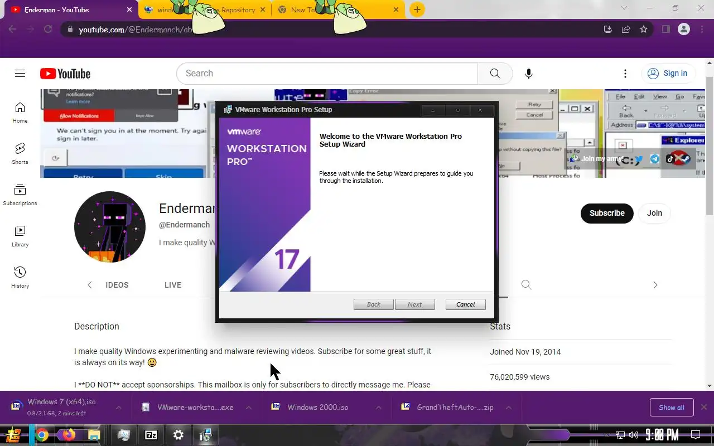Click the volume icon in system tray
Screen dimensions: 714x446
pos(633,435)
